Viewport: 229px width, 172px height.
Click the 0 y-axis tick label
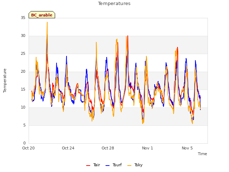[x=24, y=143]
